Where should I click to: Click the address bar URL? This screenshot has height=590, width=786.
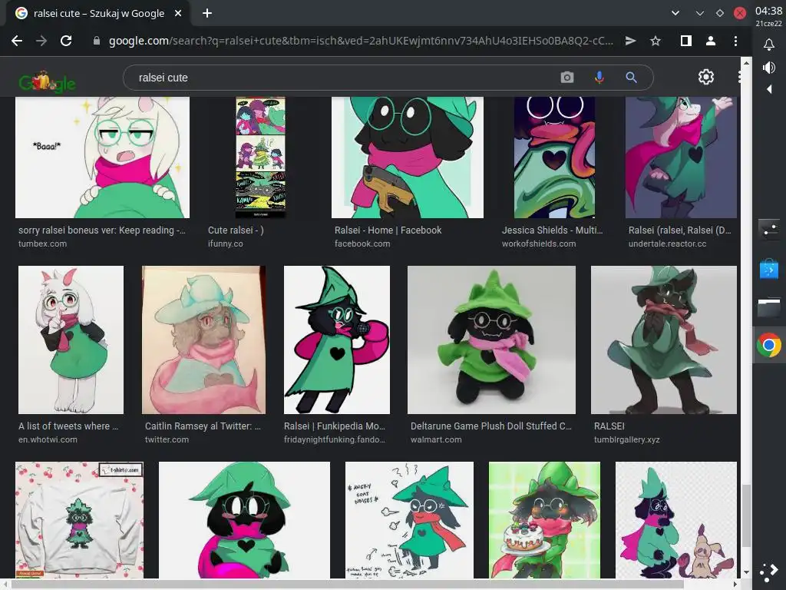point(361,41)
